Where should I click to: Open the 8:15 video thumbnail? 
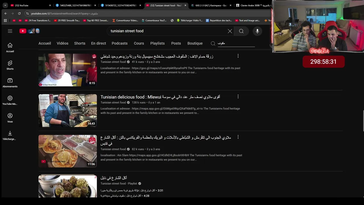point(68,70)
